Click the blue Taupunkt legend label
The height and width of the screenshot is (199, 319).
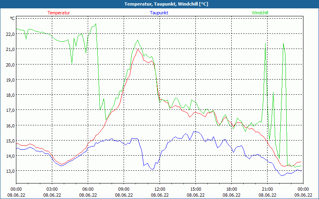click(159, 13)
